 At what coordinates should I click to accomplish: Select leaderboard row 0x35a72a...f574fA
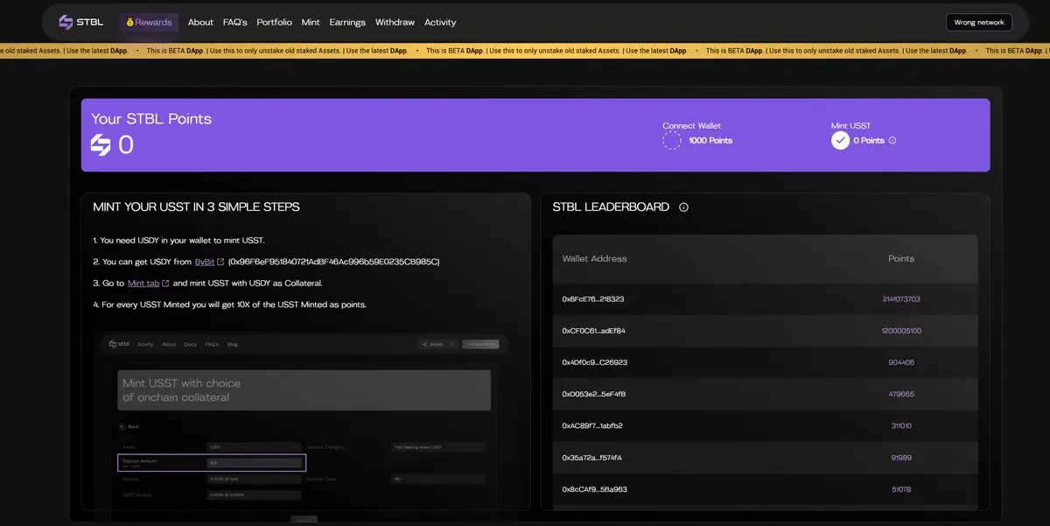766,457
